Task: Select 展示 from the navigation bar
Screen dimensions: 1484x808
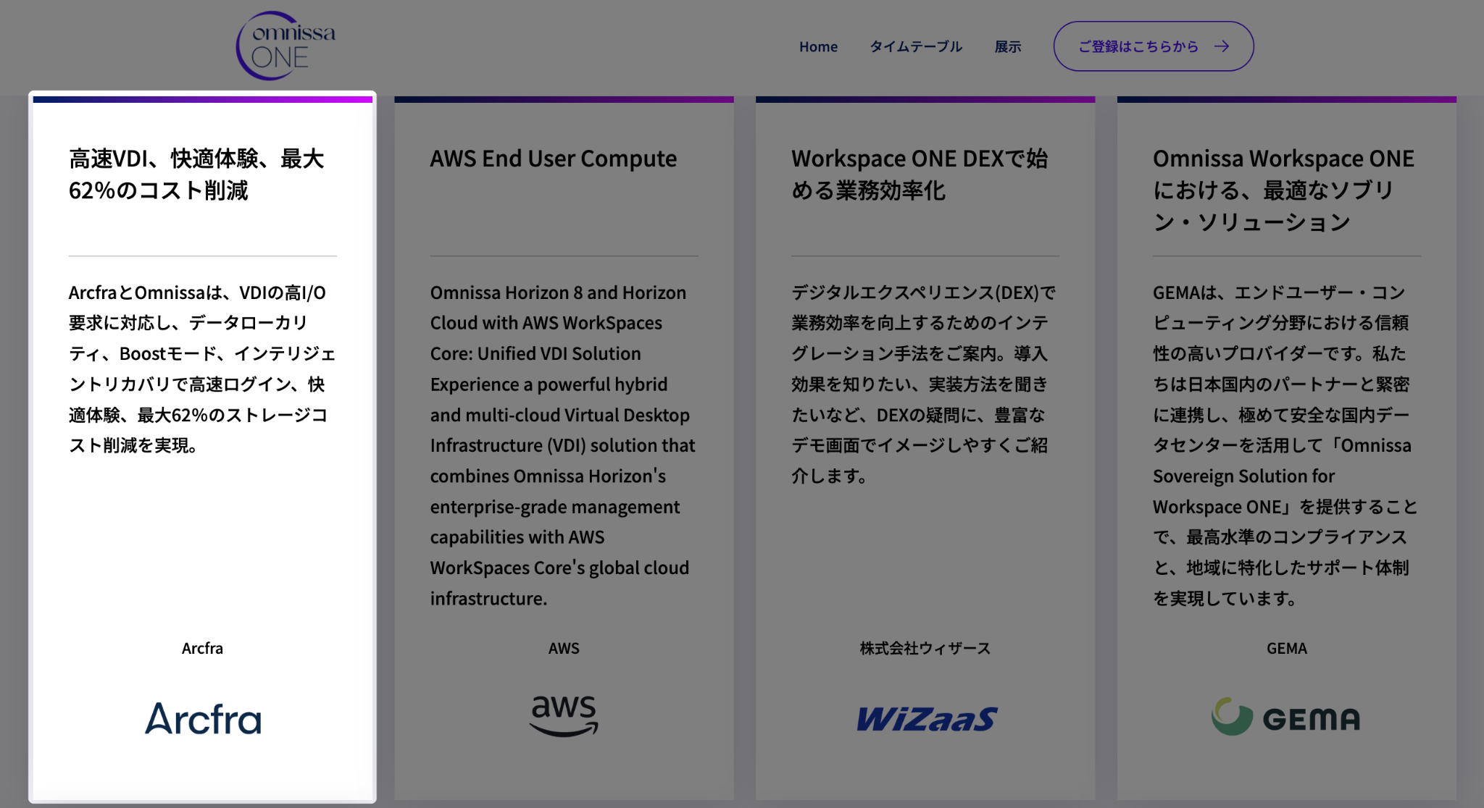Action: (x=1008, y=46)
